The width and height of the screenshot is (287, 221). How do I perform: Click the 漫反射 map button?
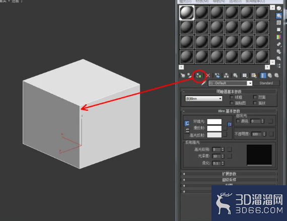225,128
